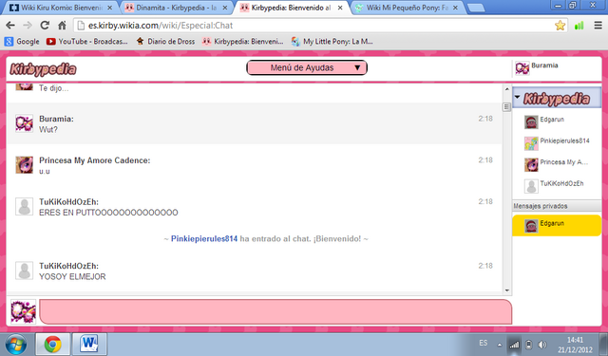The height and width of the screenshot is (356, 608).
Task: Click the Buramia username in header
Action: (544, 66)
